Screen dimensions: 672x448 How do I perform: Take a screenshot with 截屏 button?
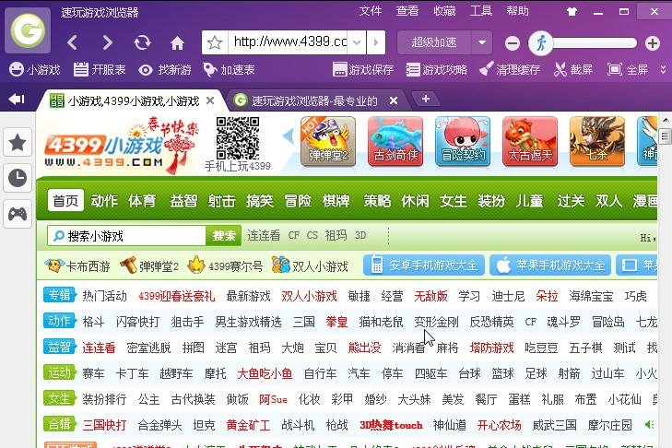coord(573,69)
